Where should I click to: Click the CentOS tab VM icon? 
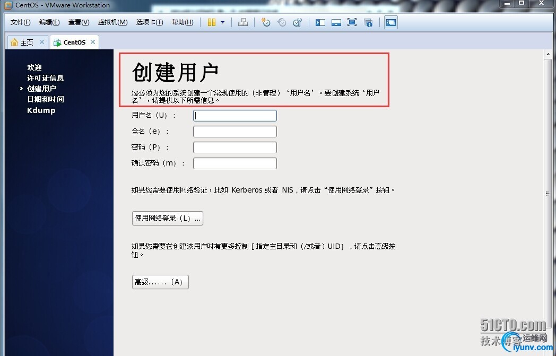click(57, 42)
